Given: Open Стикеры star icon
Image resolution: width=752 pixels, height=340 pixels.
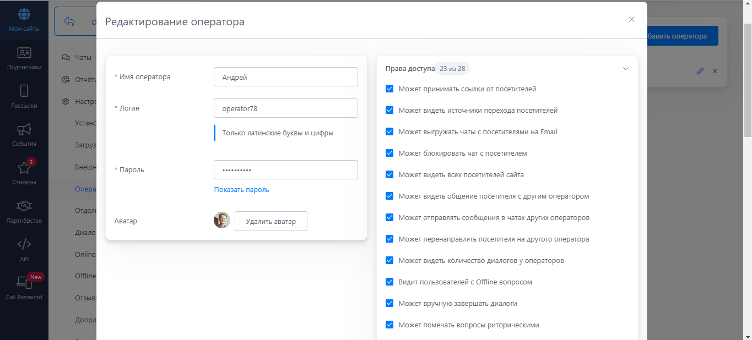Looking at the screenshot, I should [24, 168].
